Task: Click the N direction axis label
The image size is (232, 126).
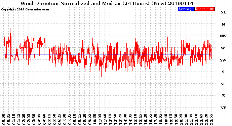Action: click(223, 24)
